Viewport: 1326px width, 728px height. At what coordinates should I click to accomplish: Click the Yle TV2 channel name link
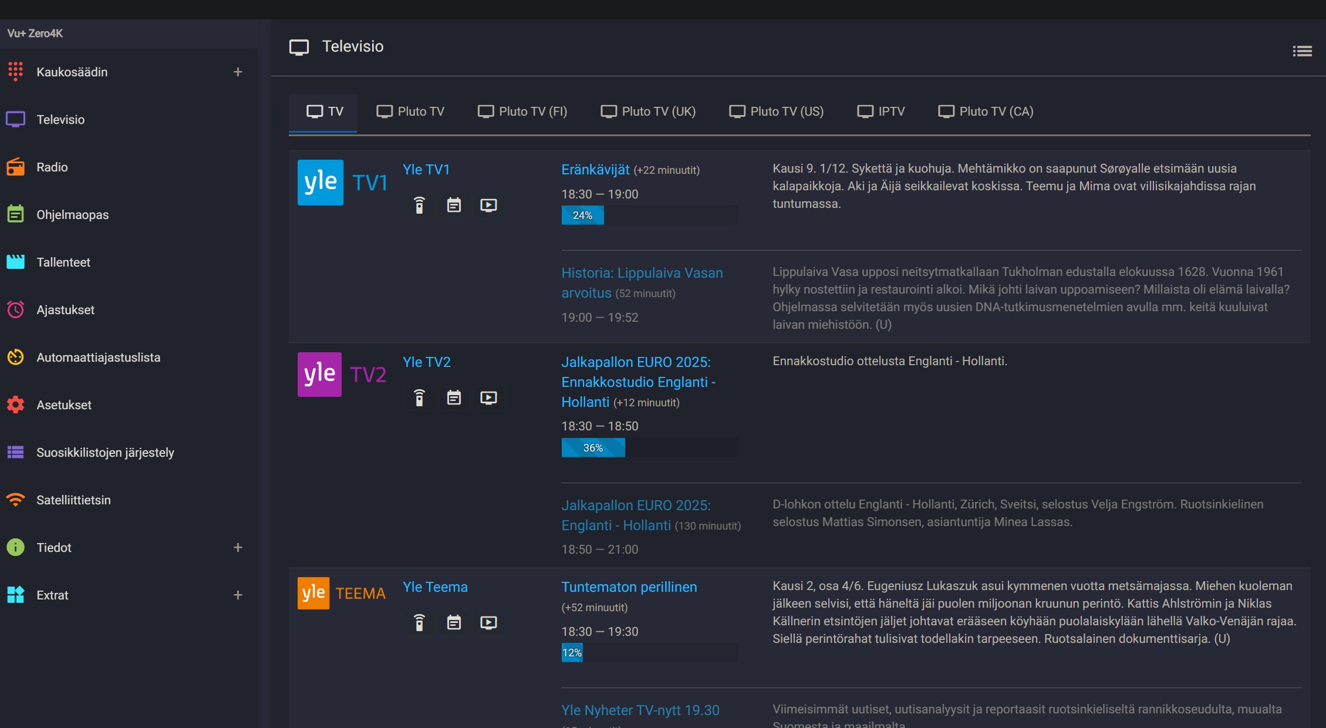427,362
